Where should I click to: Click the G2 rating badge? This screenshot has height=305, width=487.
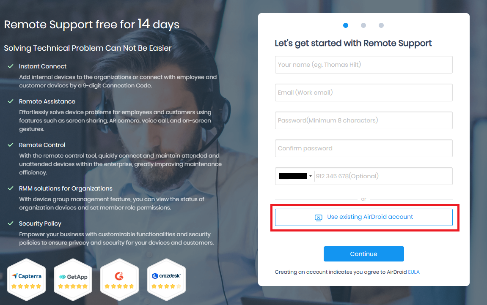point(120,280)
